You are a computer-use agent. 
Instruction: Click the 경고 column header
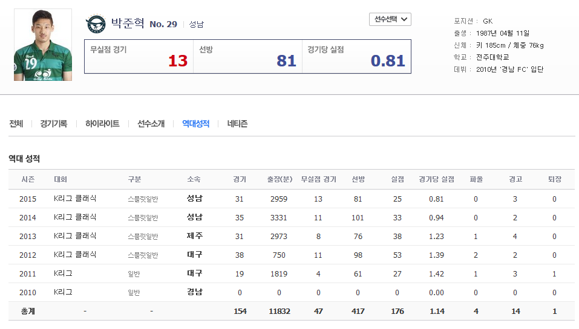(x=515, y=179)
